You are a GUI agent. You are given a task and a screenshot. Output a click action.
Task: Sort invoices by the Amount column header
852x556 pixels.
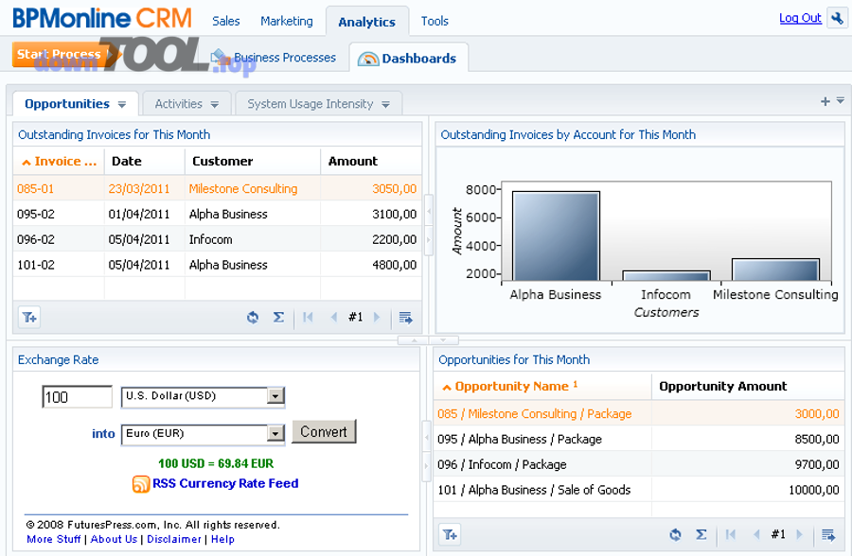[x=353, y=162]
